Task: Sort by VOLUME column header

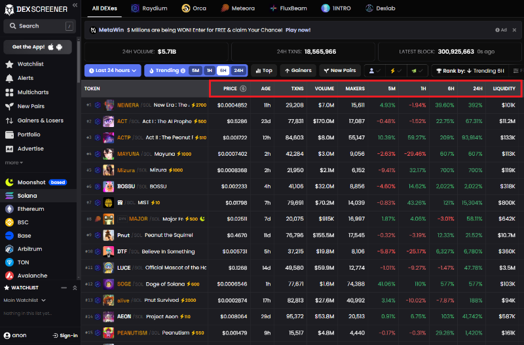Action: click(x=324, y=88)
